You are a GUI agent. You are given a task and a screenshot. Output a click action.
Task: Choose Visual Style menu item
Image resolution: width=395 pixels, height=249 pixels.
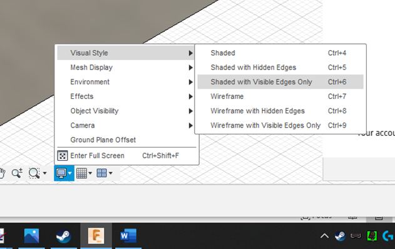125,53
